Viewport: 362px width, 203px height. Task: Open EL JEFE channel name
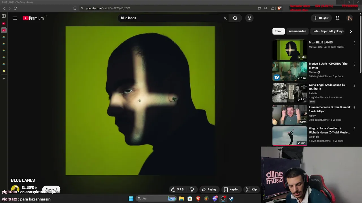(x=28, y=187)
